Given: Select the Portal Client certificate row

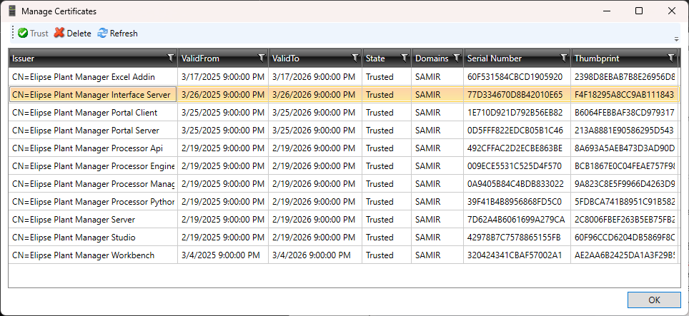Looking at the screenshot, I should [344, 113].
